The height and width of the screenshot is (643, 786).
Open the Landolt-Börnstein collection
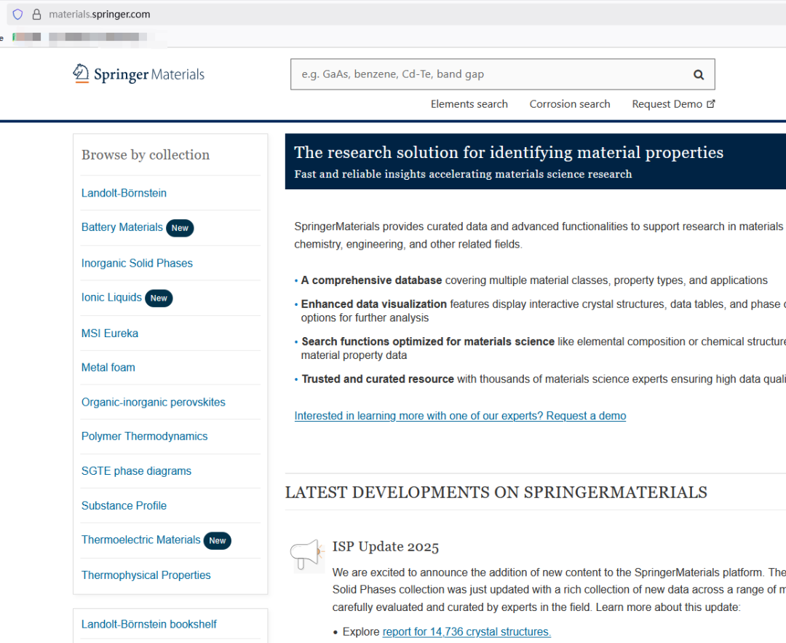click(x=124, y=193)
